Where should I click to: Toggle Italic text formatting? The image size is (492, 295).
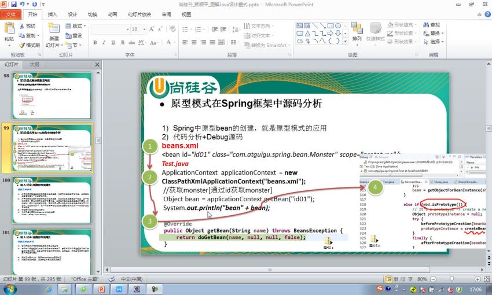(104, 42)
